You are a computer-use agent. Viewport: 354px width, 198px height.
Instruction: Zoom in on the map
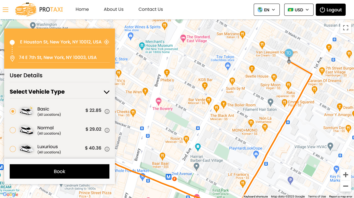pos(345,175)
